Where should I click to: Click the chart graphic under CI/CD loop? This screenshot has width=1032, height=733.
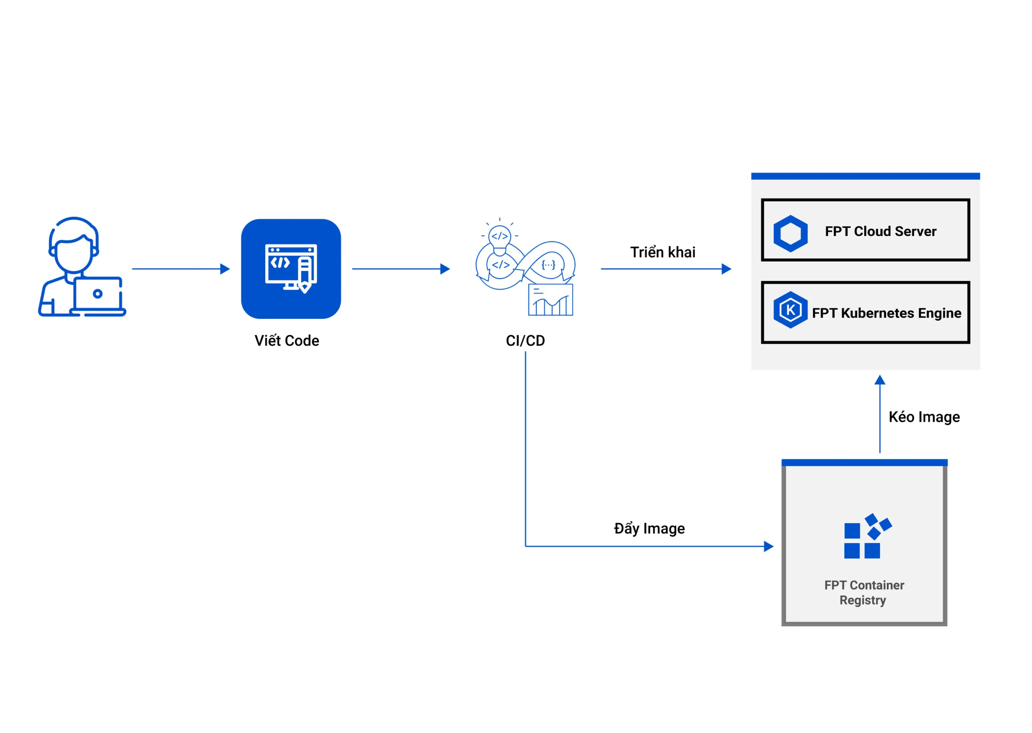[551, 300]
